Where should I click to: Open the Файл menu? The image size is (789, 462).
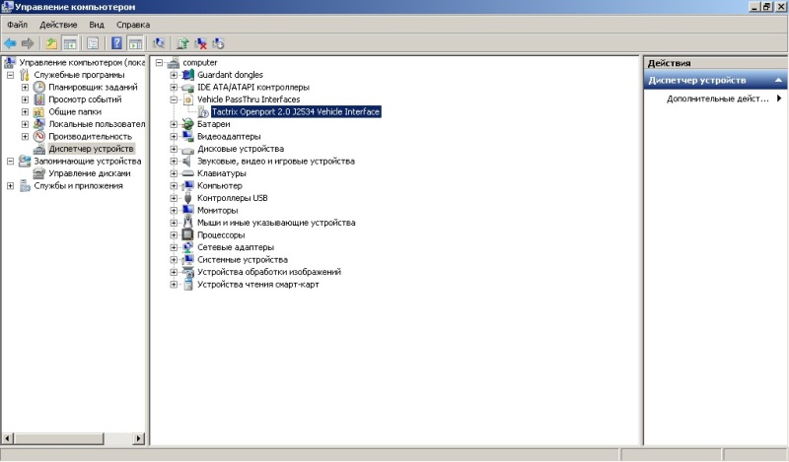(x=17, y=24)
